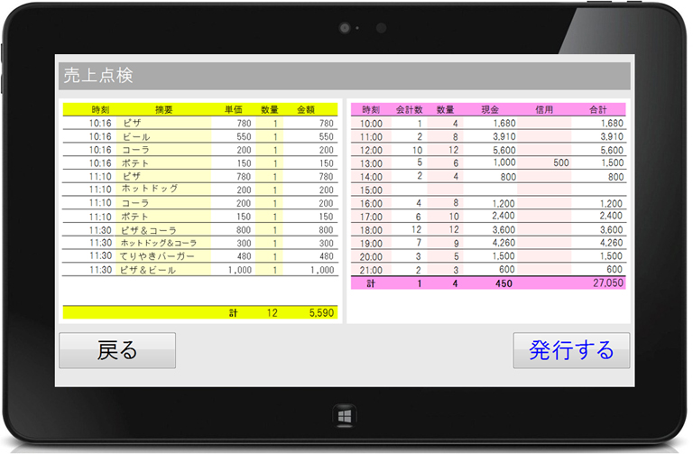Select the 20:00 hourly row
Viewport: 693px width, 454px height.
[488, 256]
